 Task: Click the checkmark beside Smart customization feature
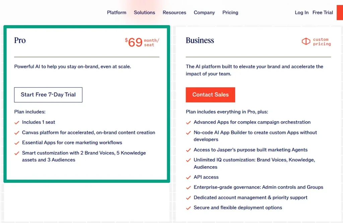click(x=17, y=153)
